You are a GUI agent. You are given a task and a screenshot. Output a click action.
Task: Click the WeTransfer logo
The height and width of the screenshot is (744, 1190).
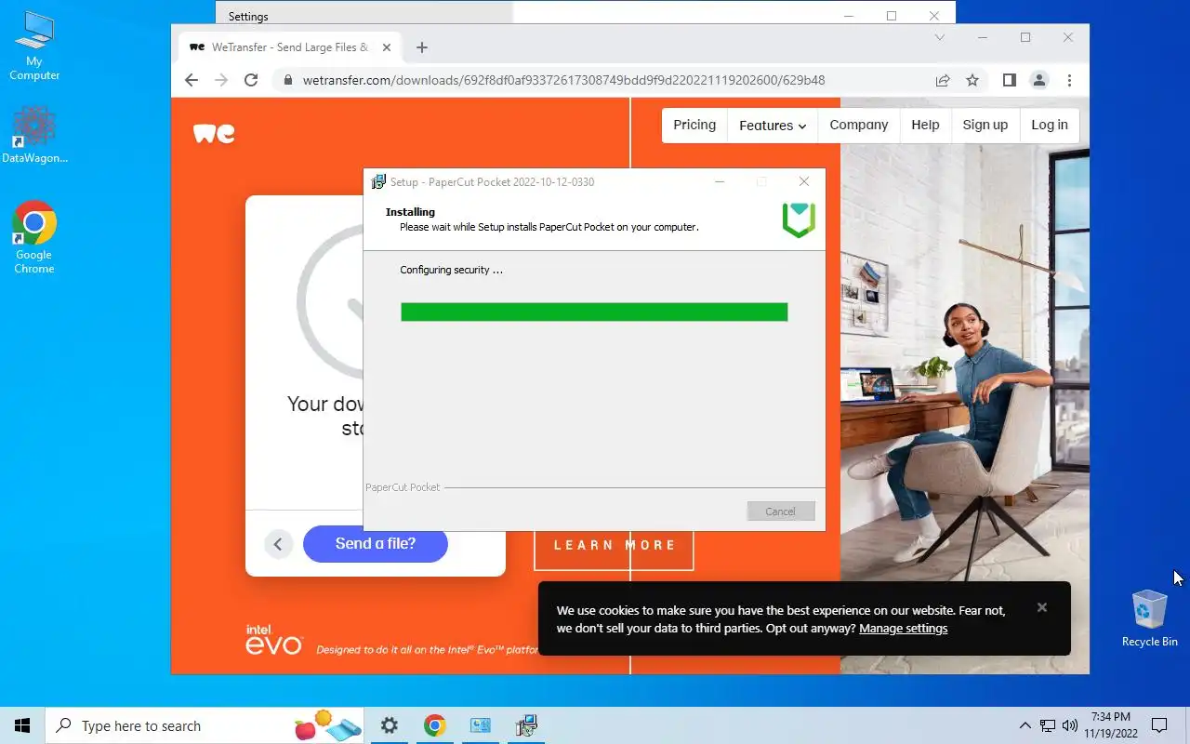[x=214, y=133]
